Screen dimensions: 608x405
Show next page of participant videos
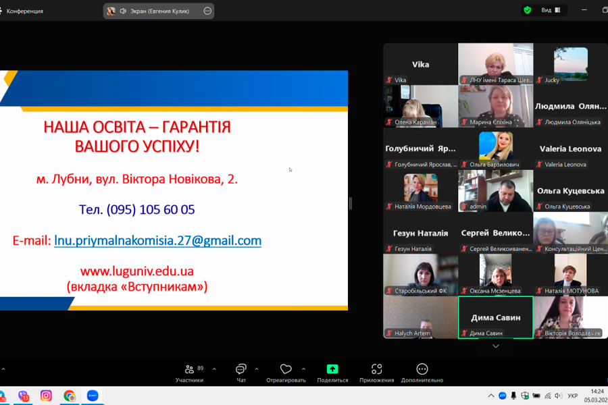click(x=496, y=346)
